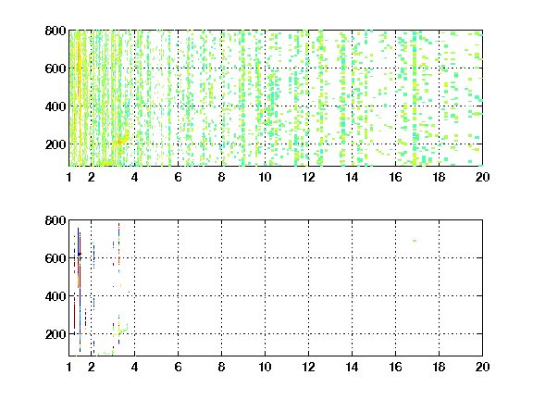This screenshot has width=533, height=400.
Task: Click the 600 label on top plot y-axis
Action: (x=56, y=69)
